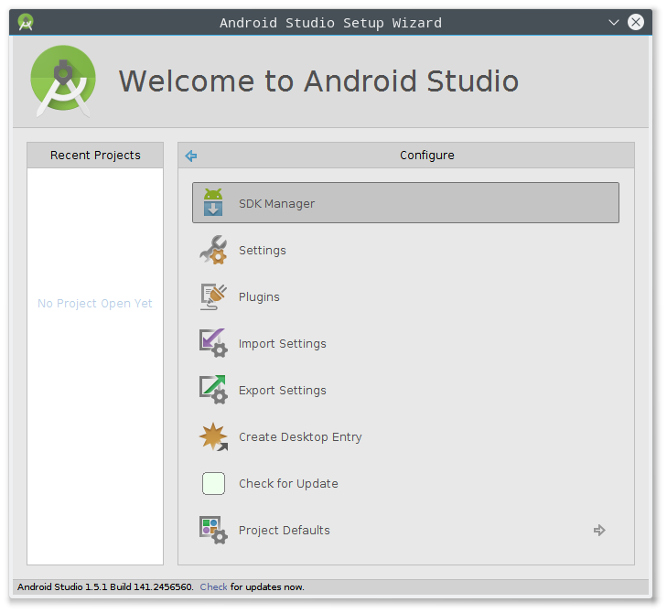
Task: Click the Export Settings green arrow icon
Action: coord(213,390)
